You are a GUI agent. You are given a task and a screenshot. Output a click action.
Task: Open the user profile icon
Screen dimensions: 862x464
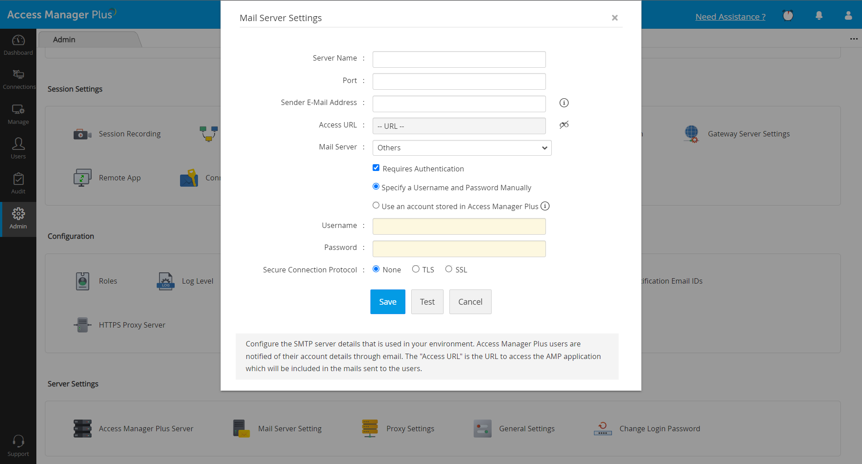click(848, 16)
